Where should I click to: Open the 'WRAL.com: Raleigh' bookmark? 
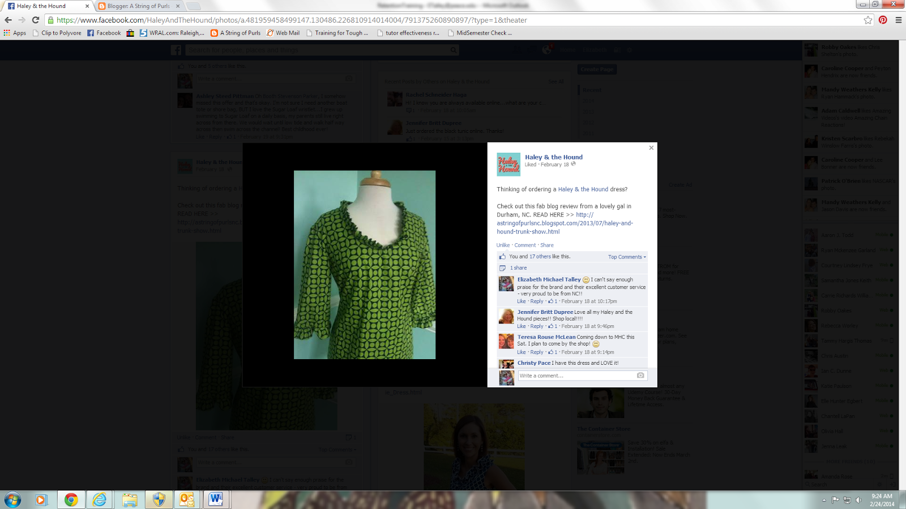pos(172,33)
